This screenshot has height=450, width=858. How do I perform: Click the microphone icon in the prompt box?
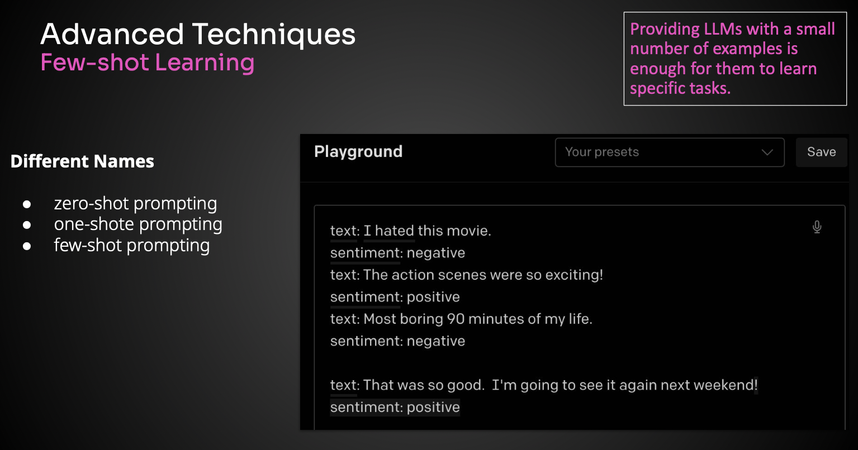coord(817,227)
